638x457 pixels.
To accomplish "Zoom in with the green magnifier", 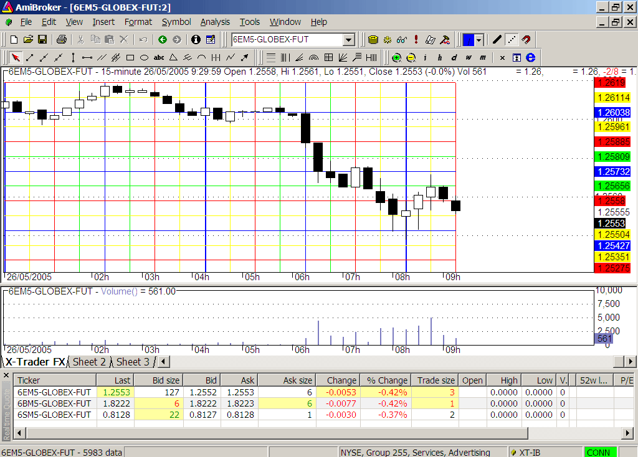I will (x=397, y=58).
